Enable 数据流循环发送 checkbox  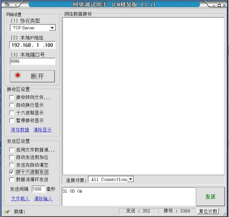click(11, 180)
